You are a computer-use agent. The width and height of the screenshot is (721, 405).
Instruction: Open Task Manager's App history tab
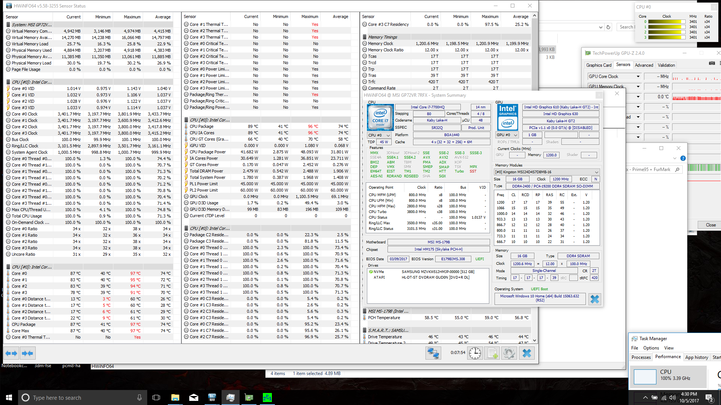[696, 357]
